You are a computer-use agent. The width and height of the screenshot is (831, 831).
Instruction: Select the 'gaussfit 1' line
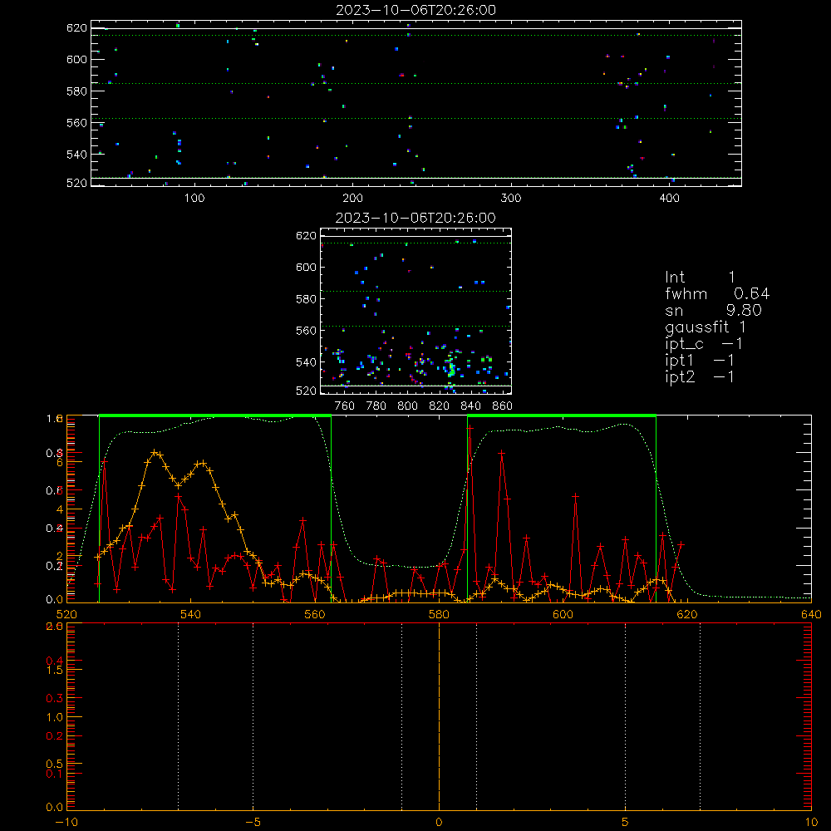coord(706,327)
